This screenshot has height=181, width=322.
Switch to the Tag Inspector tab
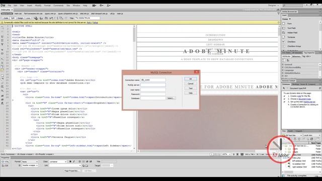309,53
